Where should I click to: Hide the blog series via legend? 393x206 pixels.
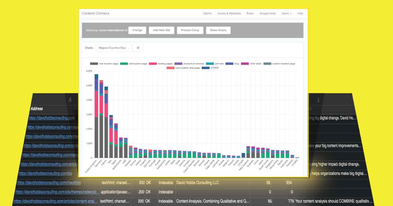coord(229,63)
